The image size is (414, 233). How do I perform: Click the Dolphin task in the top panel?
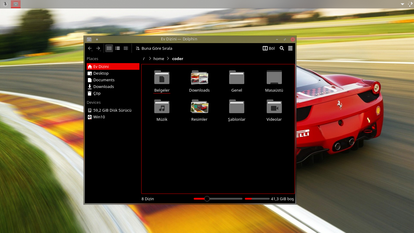[16, 4]
